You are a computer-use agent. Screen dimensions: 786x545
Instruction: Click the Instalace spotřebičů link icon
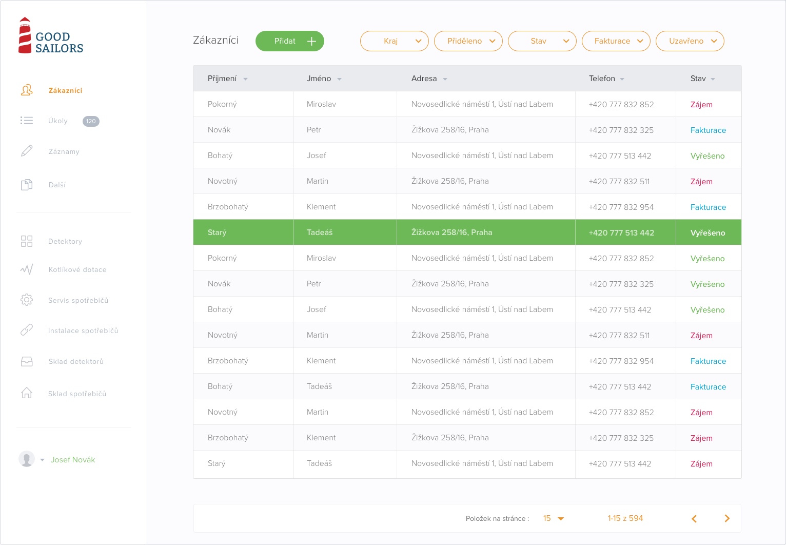pyautogui.click(x=27, y=330)
